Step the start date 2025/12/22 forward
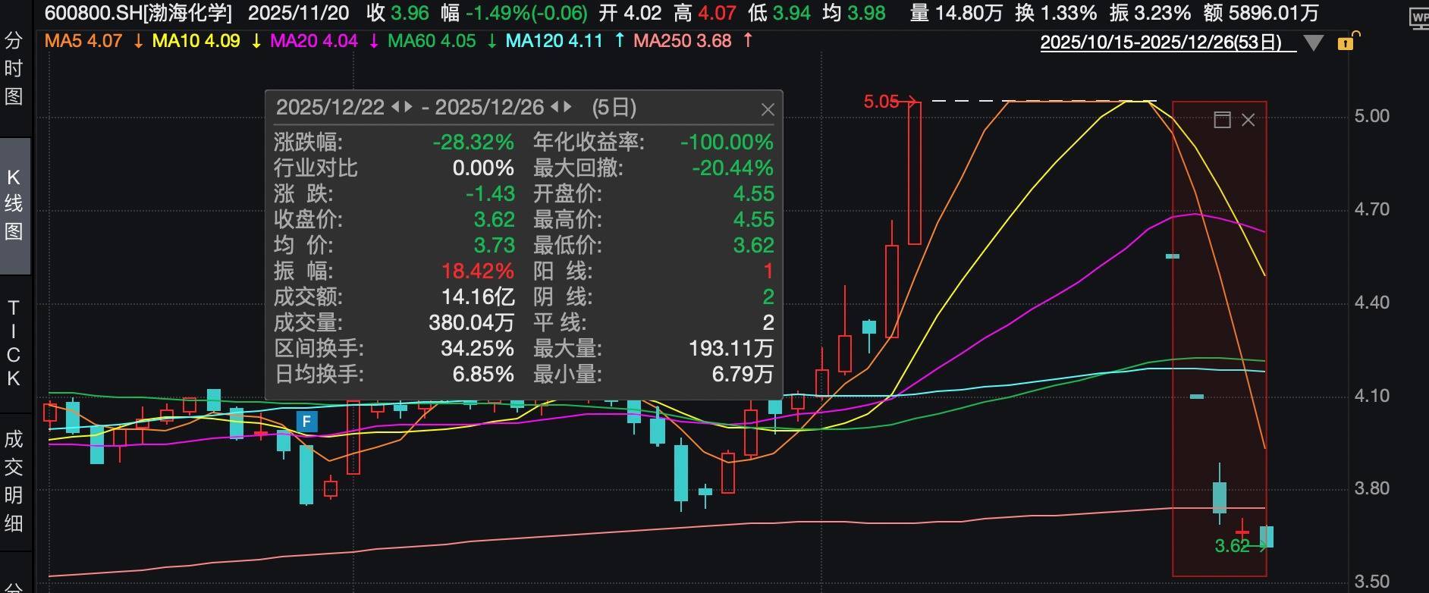Screen dimensions: 1429x593 point(409,108)
